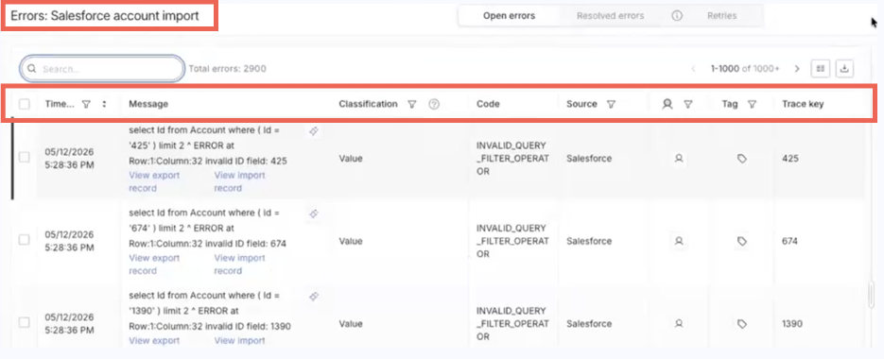Viewport: 884px width, 359px height.
Task: Toggle the split view layout icon
Action: click(821, 69)
